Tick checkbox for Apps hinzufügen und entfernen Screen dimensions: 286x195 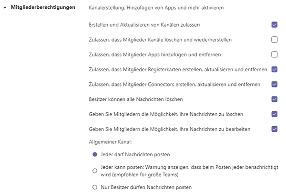[274, 54]
